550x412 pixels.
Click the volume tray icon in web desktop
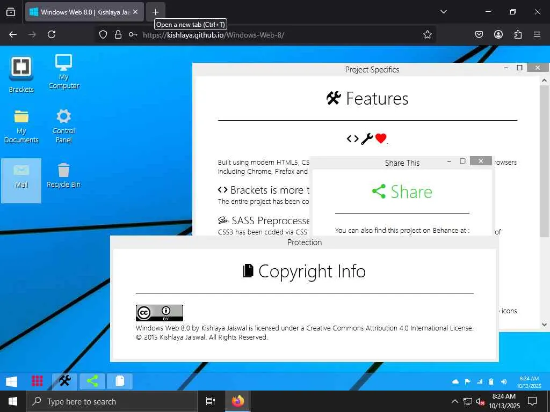click(504, 381)
